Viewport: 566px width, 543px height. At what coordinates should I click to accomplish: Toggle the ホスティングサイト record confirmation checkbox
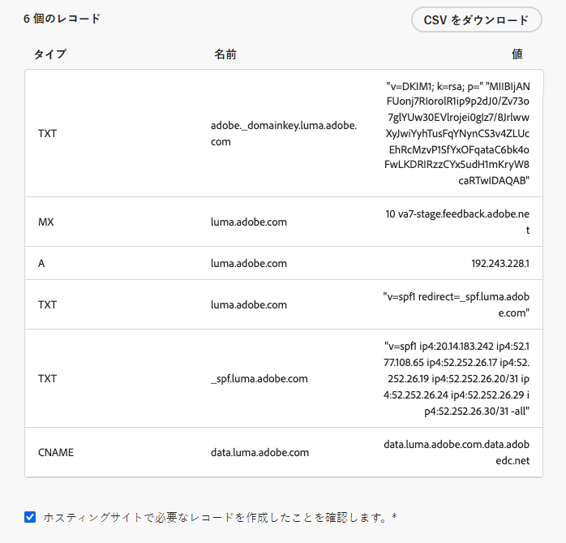pos(30,517)
